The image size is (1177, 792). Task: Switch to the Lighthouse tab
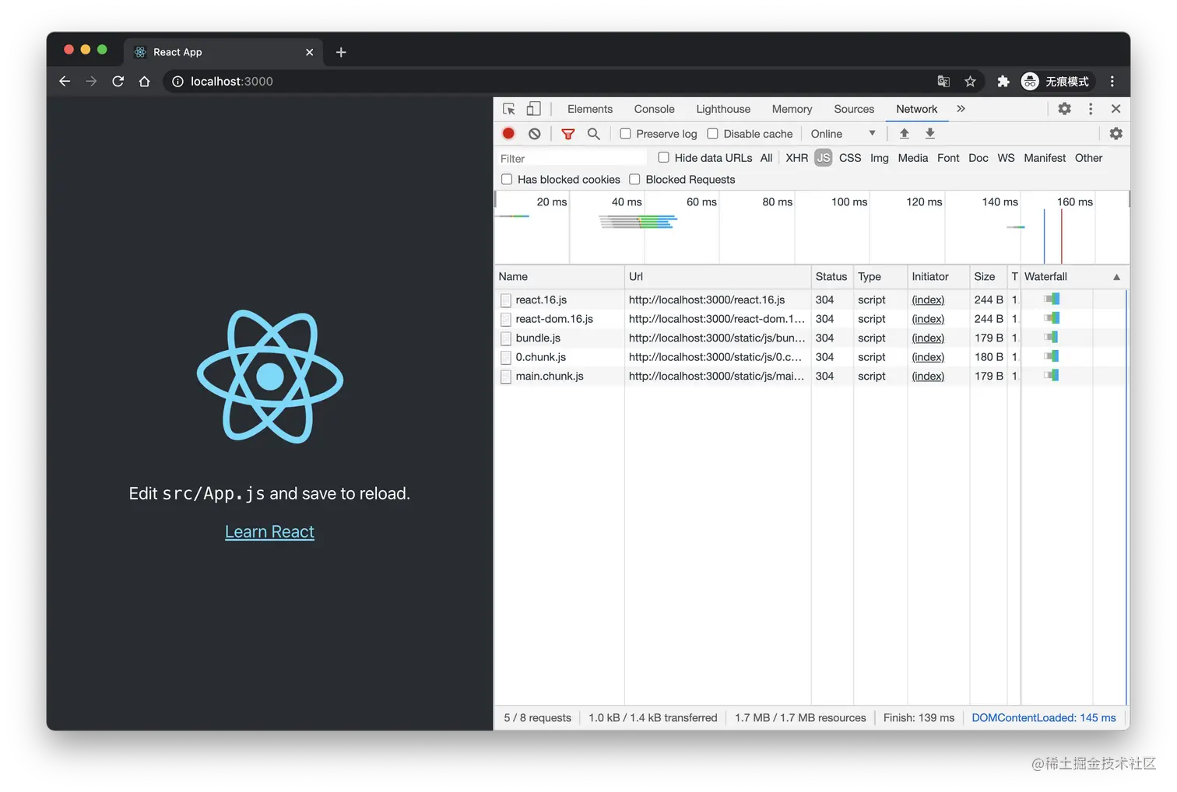click(x=723, y=109)
